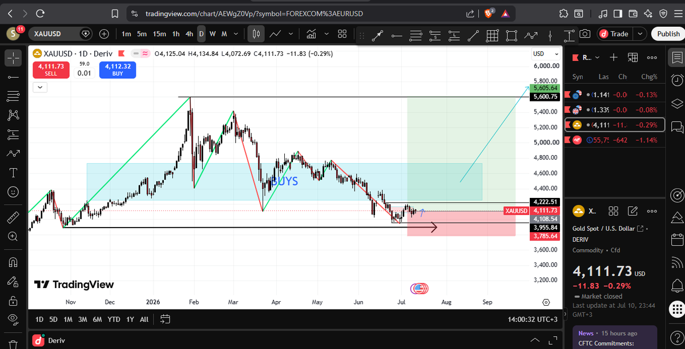The width and height of the screenshot is (685, 349).
Task: Select the 1.141 watchlist row
Action: [x=614, y=95]
